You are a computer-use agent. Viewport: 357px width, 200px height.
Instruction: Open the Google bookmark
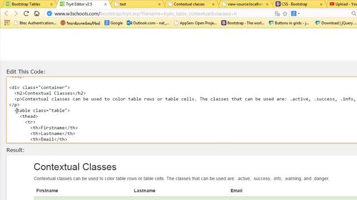tap(114, 23)
